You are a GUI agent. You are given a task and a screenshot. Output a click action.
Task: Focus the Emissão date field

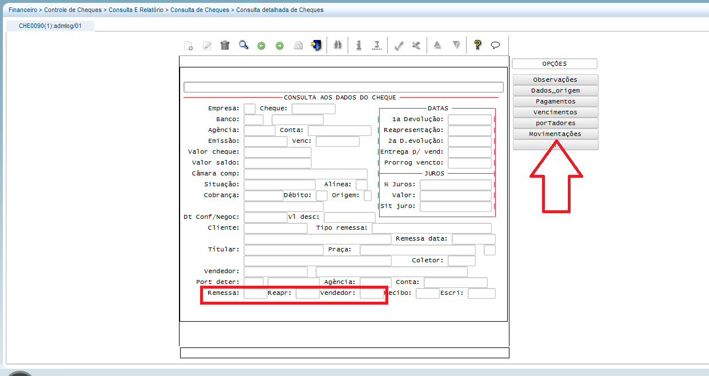point(266,141)
